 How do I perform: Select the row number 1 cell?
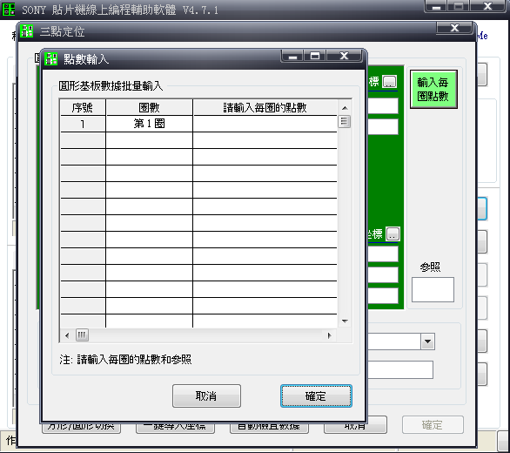pyautogui.click(x=83, y=124)
